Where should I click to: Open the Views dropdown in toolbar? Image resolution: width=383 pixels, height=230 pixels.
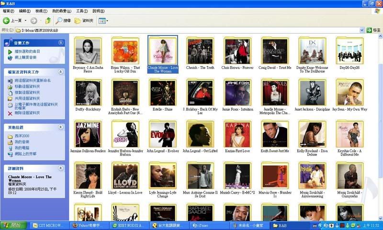coord(103,21)
